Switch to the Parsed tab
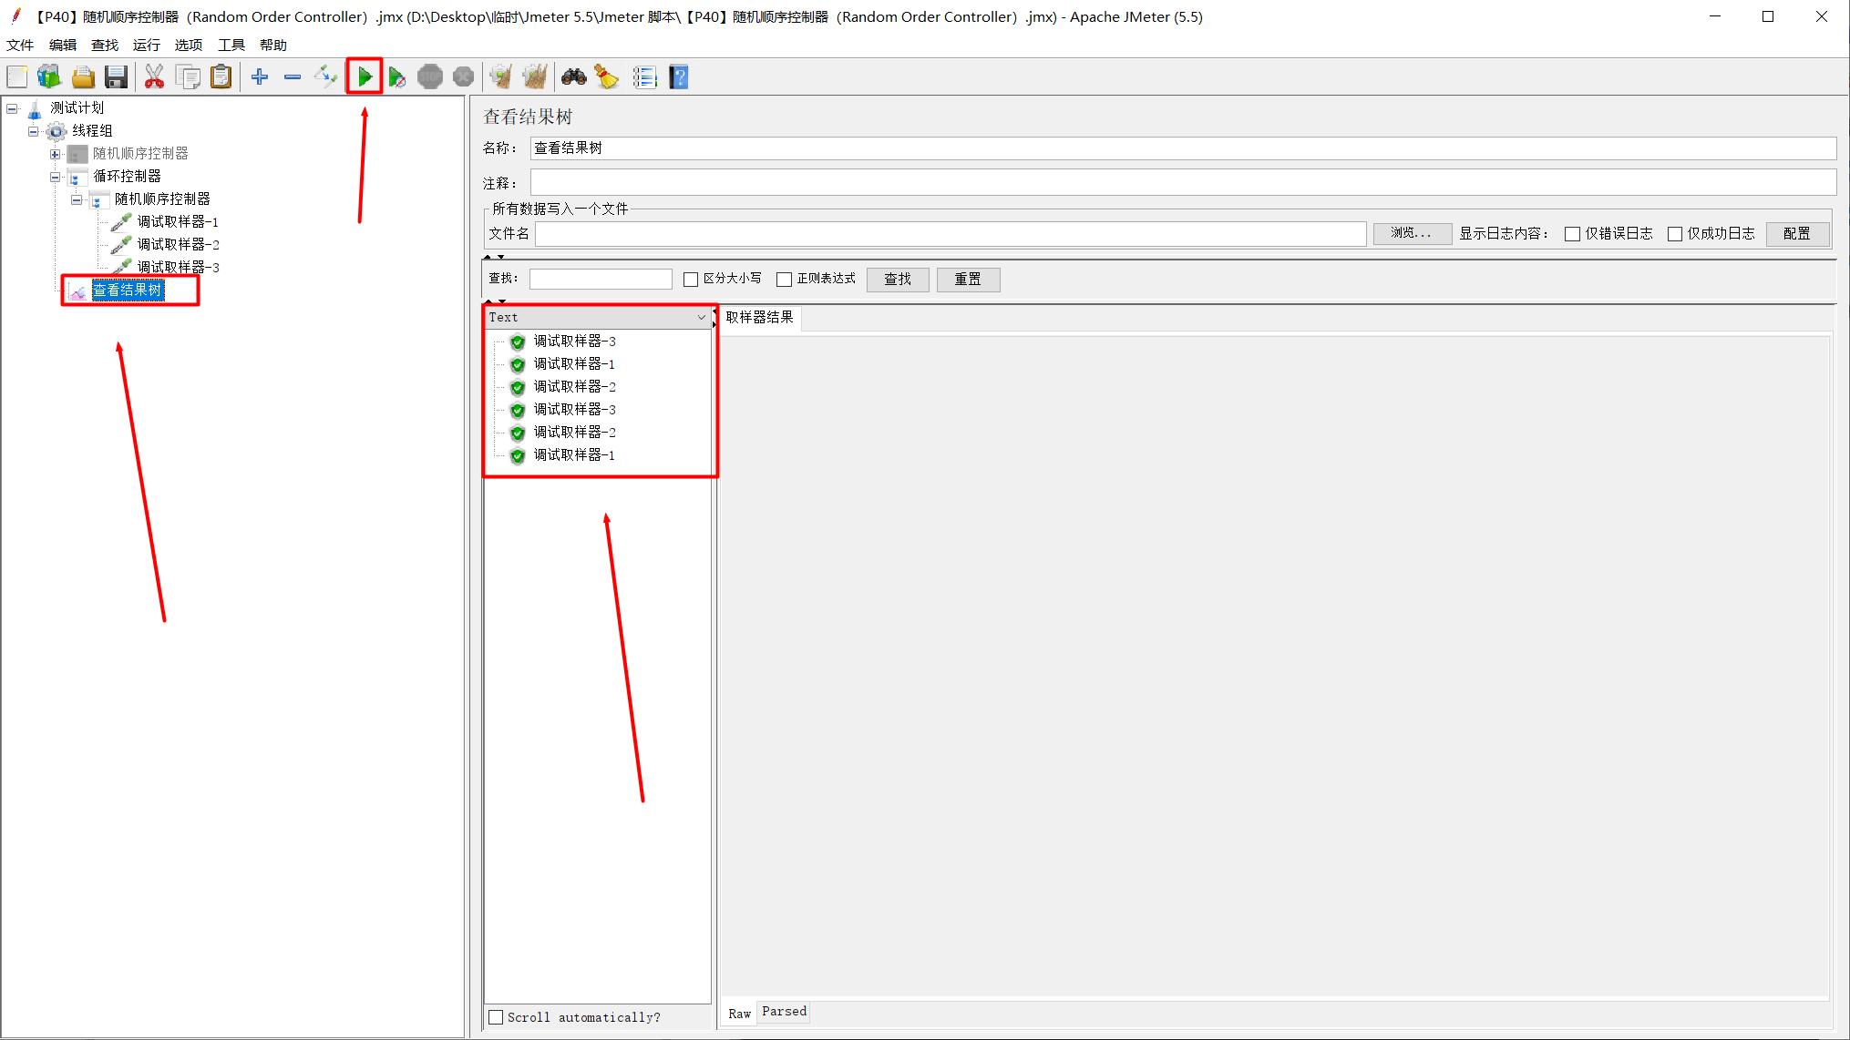 784,1012
